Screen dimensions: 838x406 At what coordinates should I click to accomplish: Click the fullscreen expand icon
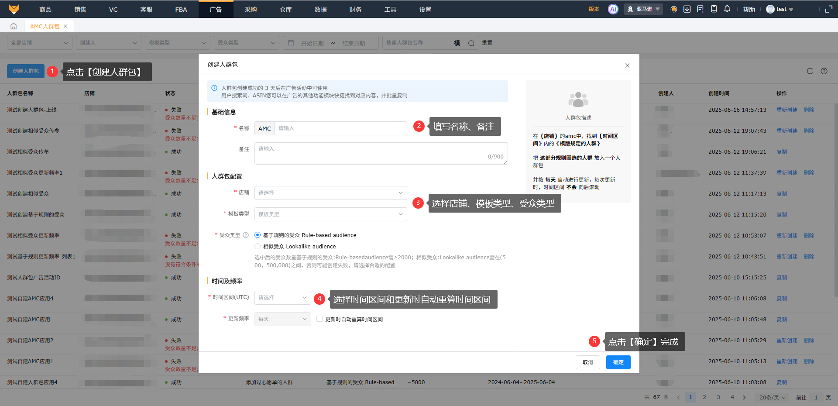[828, 9]
